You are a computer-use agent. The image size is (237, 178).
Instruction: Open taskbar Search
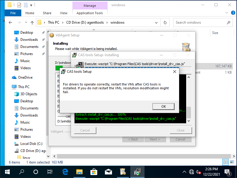tap(22, 172)
